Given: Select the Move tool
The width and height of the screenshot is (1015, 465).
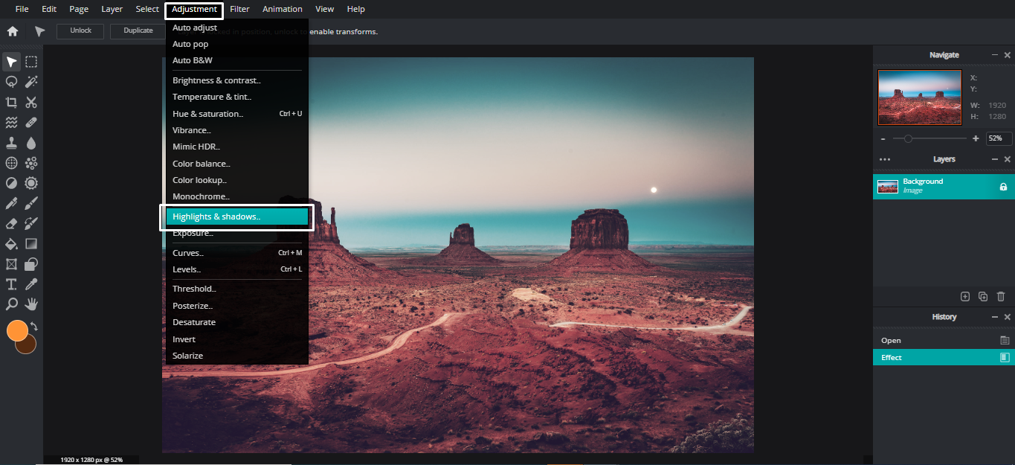Looking at the screenshot, I should (10, 61).
